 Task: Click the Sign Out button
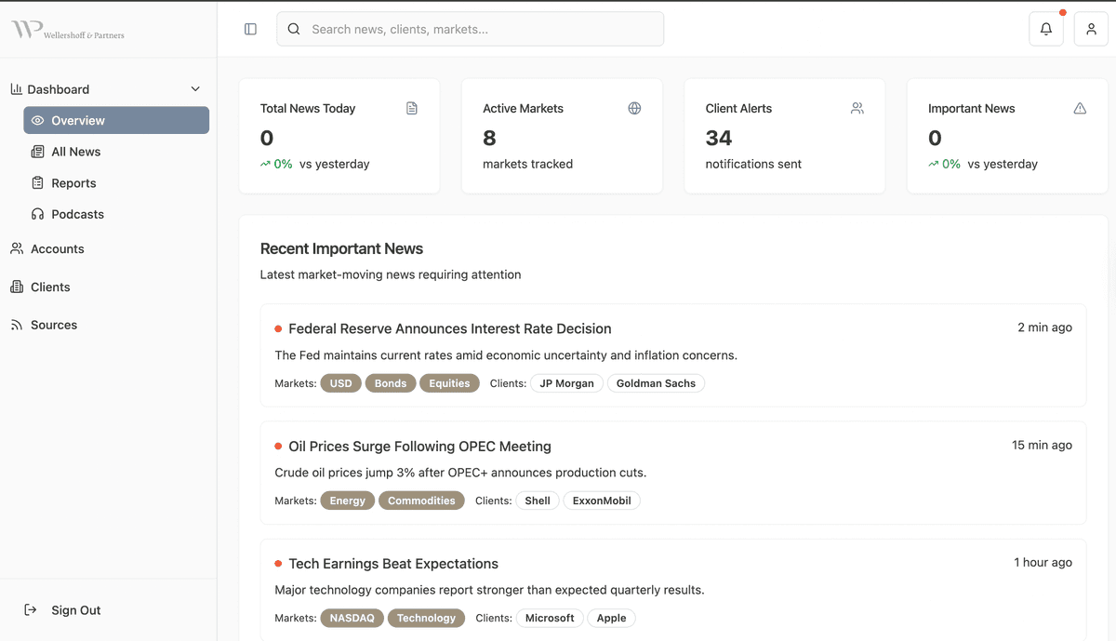(75, 610)
